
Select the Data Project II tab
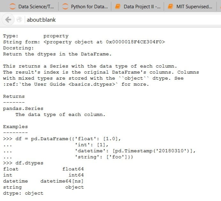coord(142,6)
